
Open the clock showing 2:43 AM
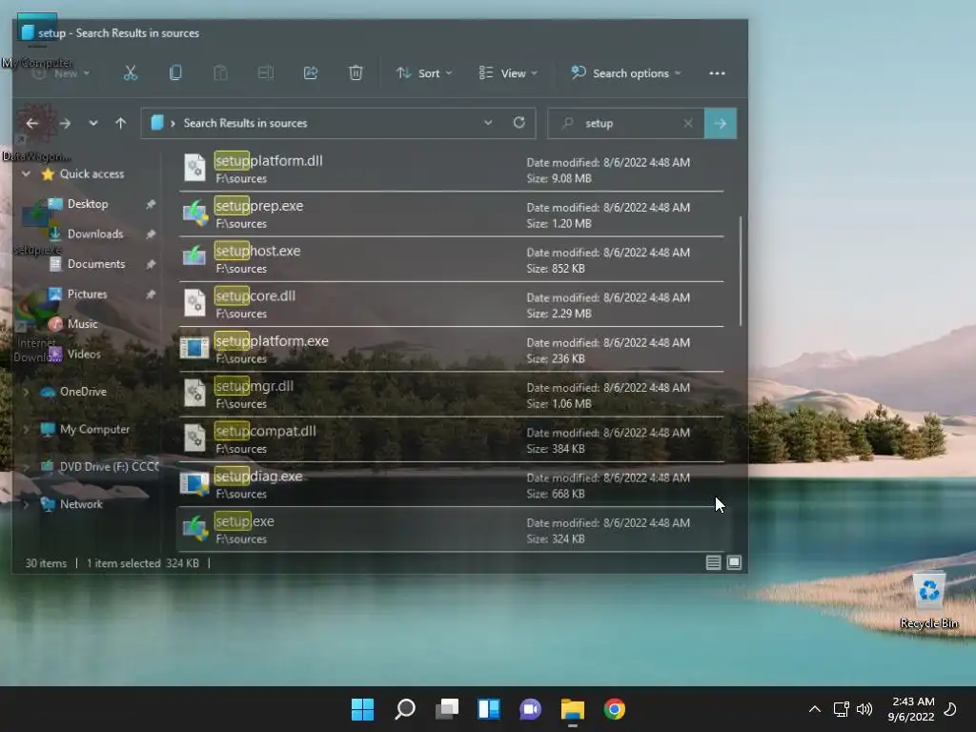tap(911, 709)
